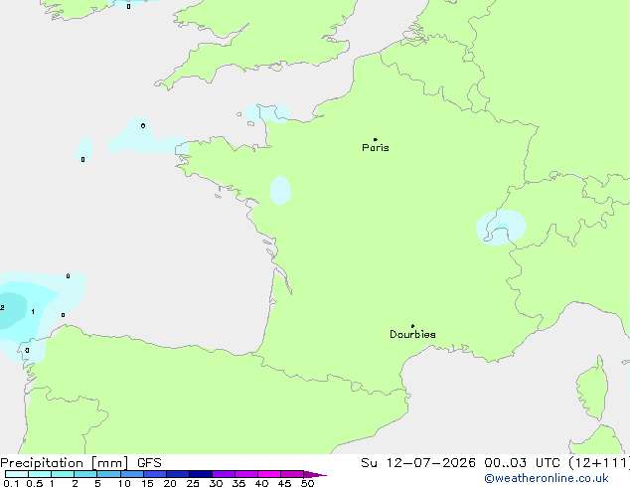Click the 2 mm contour label at left edge
Viewport: 630px width, 487px height.
point(2,308)
